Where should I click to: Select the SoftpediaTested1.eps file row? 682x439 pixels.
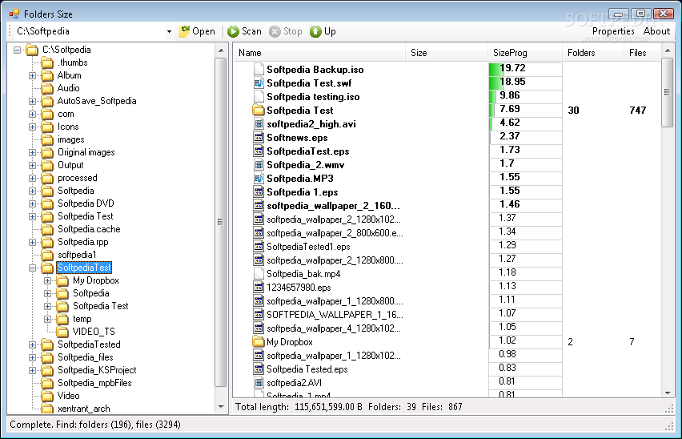point(447,247)
